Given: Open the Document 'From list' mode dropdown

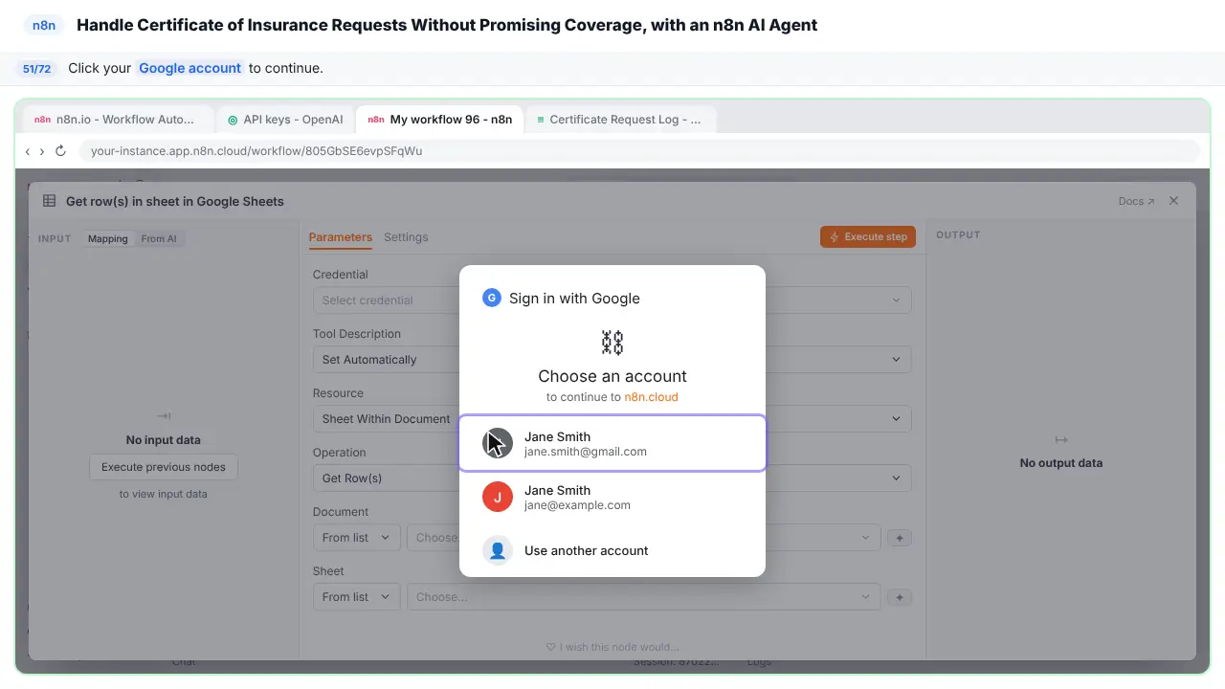Looking at the screenshot, I should coord(356,538).
